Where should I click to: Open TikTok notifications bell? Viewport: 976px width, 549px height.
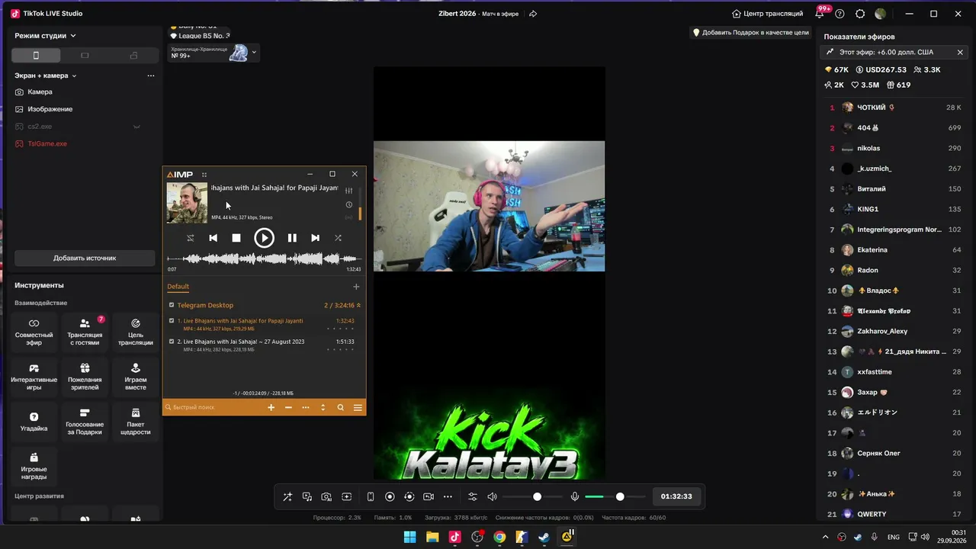820,14
